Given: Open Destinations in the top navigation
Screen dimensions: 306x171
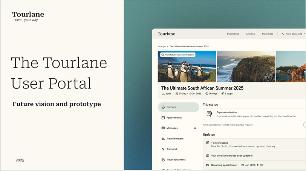Looking at the screenshot, I should [x=233, y=34].
